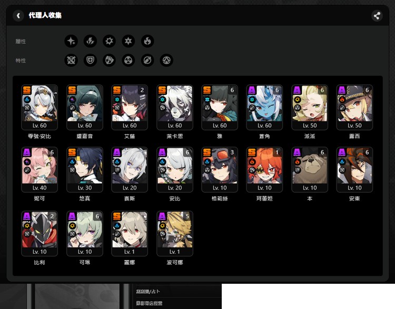Click the share icon in the header
This screenshot has height=309, width=395.
[x=377, y=16]
